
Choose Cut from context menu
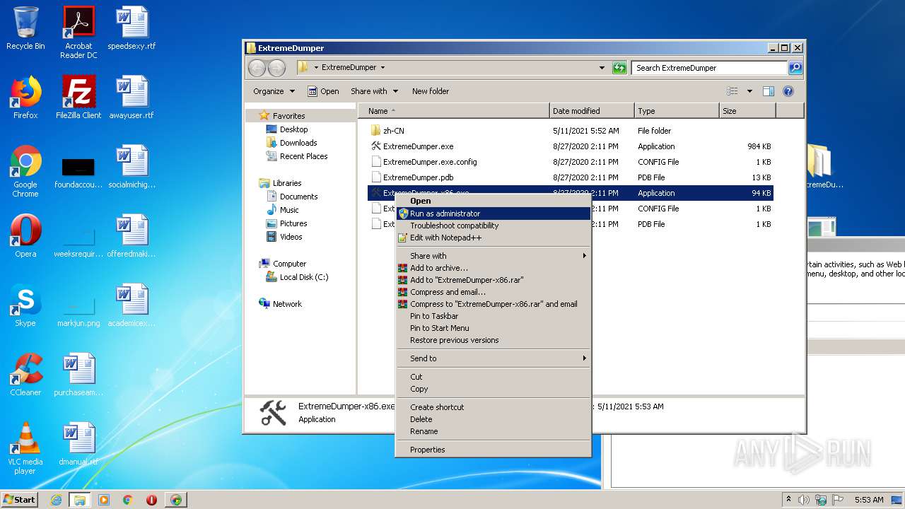(493, 377)
